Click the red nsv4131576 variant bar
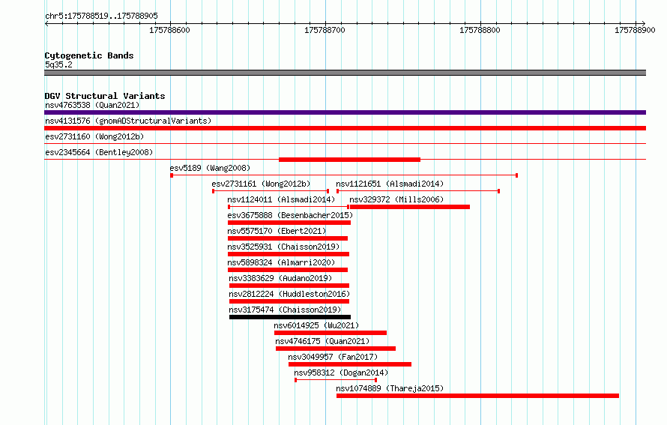 (x=345, y=128)
